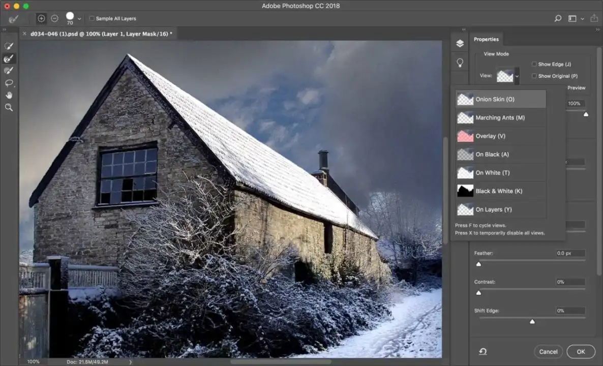
Task: Choose On White (T) view mode
Action: 501,173
